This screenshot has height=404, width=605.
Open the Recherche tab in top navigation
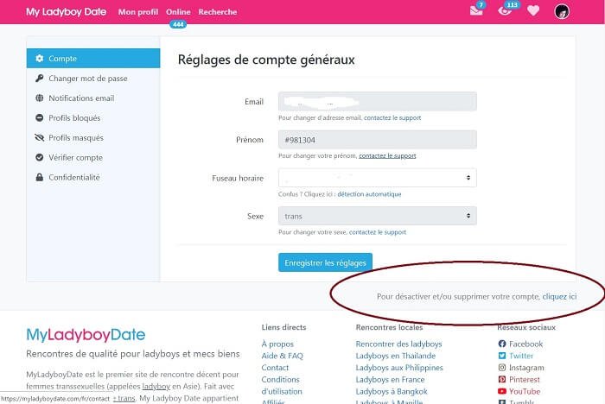point(217,12)
